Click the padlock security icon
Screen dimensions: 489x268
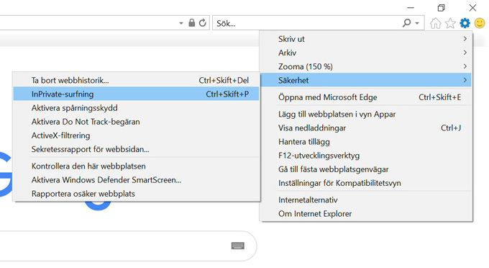192,23
